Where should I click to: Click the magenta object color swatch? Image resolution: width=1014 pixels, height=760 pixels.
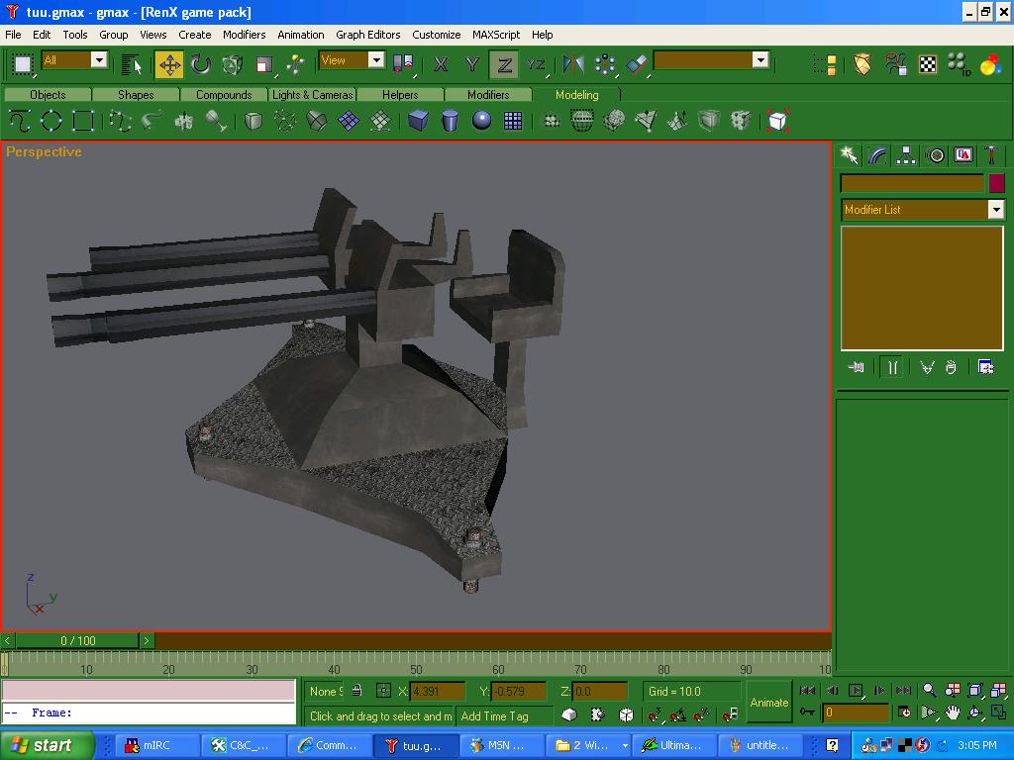[997, 183]
